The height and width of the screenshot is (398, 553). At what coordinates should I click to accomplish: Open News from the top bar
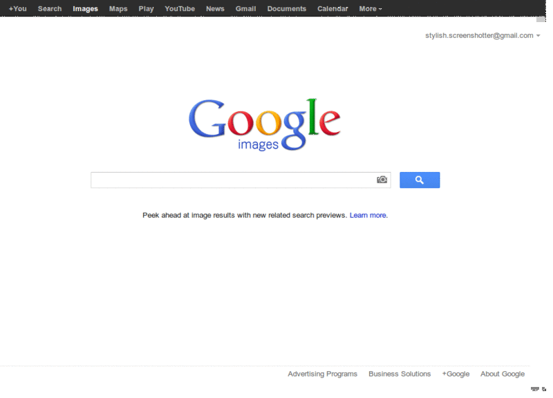pyautogui.click(x=215, y=9)
